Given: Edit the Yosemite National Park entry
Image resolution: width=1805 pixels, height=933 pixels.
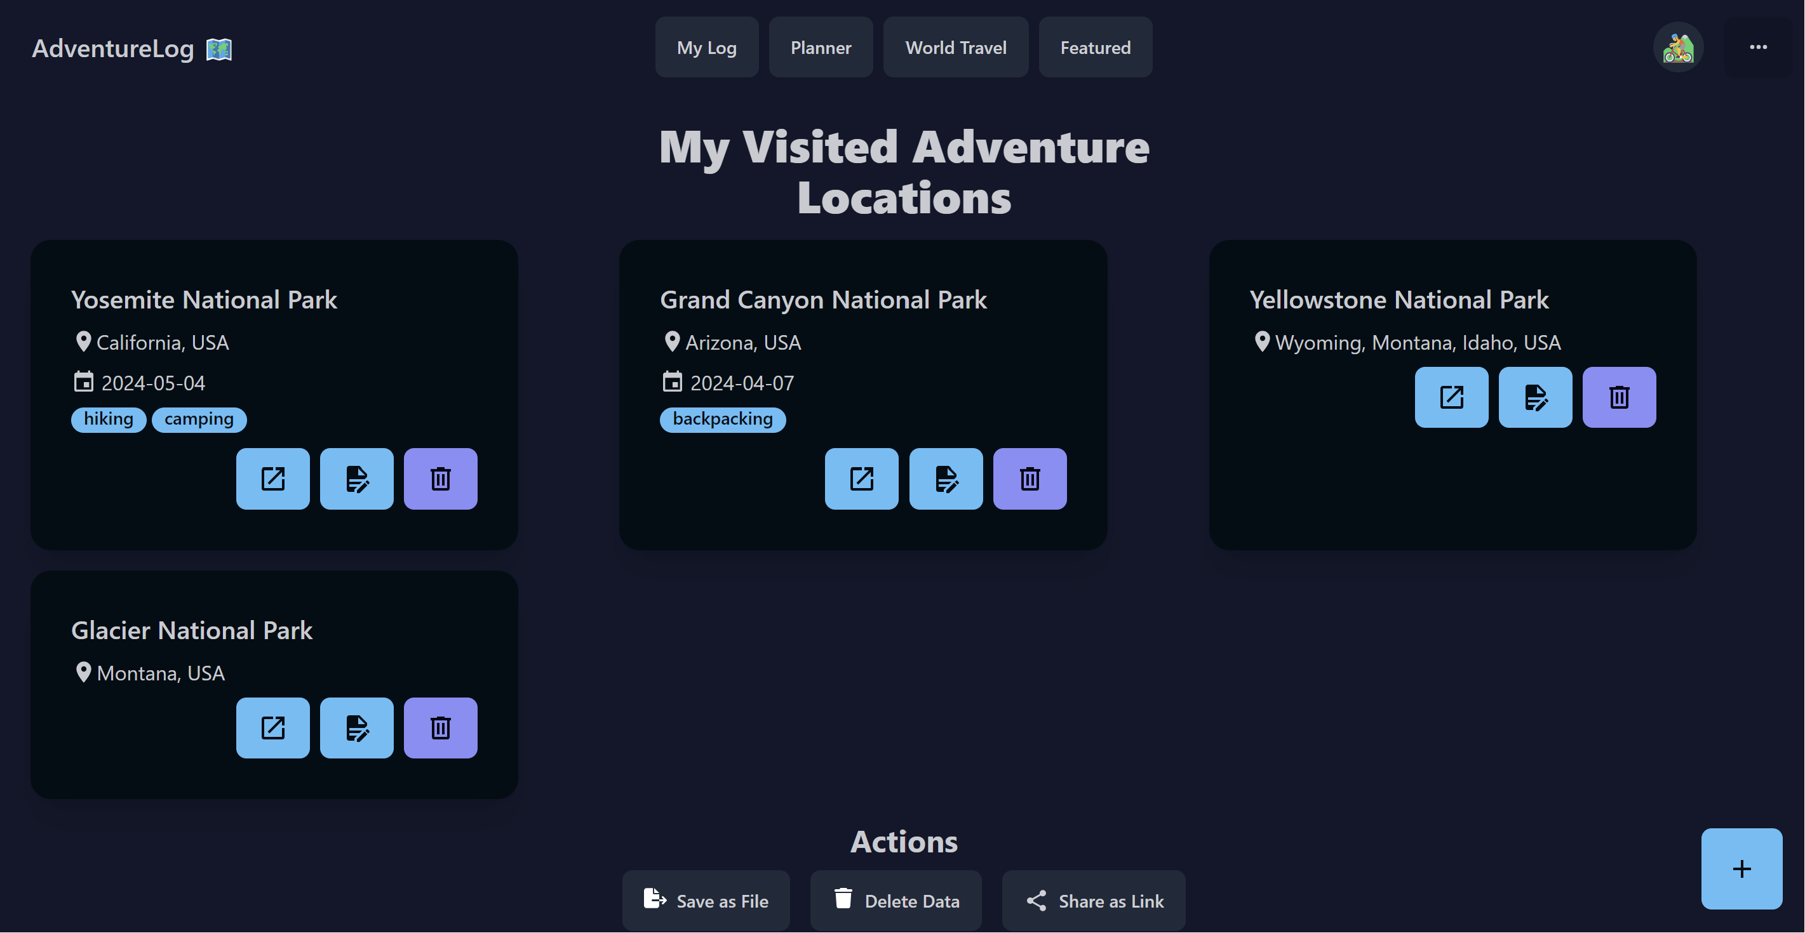Looking at the screenshot, I should click(x=357, y=479).
